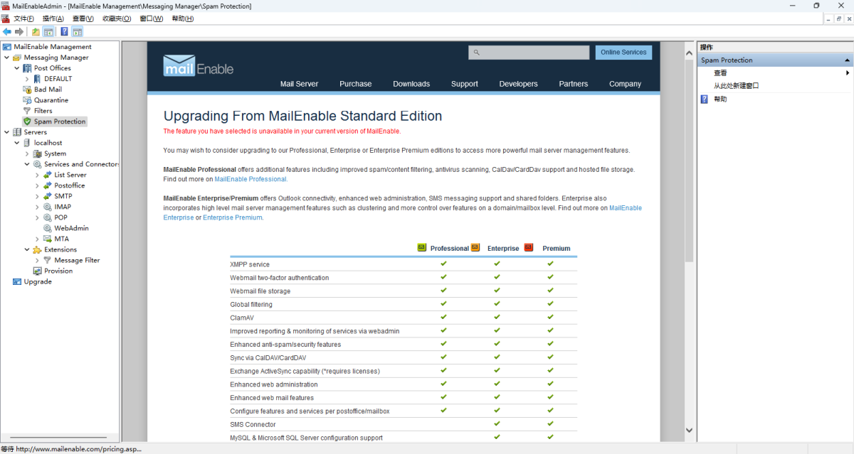
Task: Open the WebAdmin service node
Action: [x=70, y=228]
